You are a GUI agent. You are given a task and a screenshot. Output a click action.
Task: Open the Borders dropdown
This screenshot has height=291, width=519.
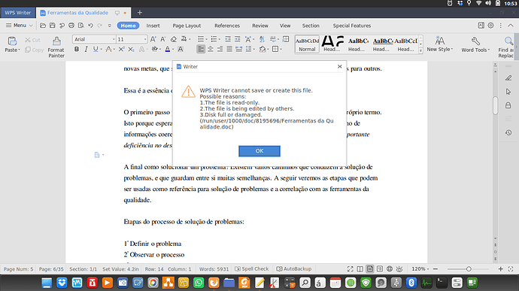281,50
